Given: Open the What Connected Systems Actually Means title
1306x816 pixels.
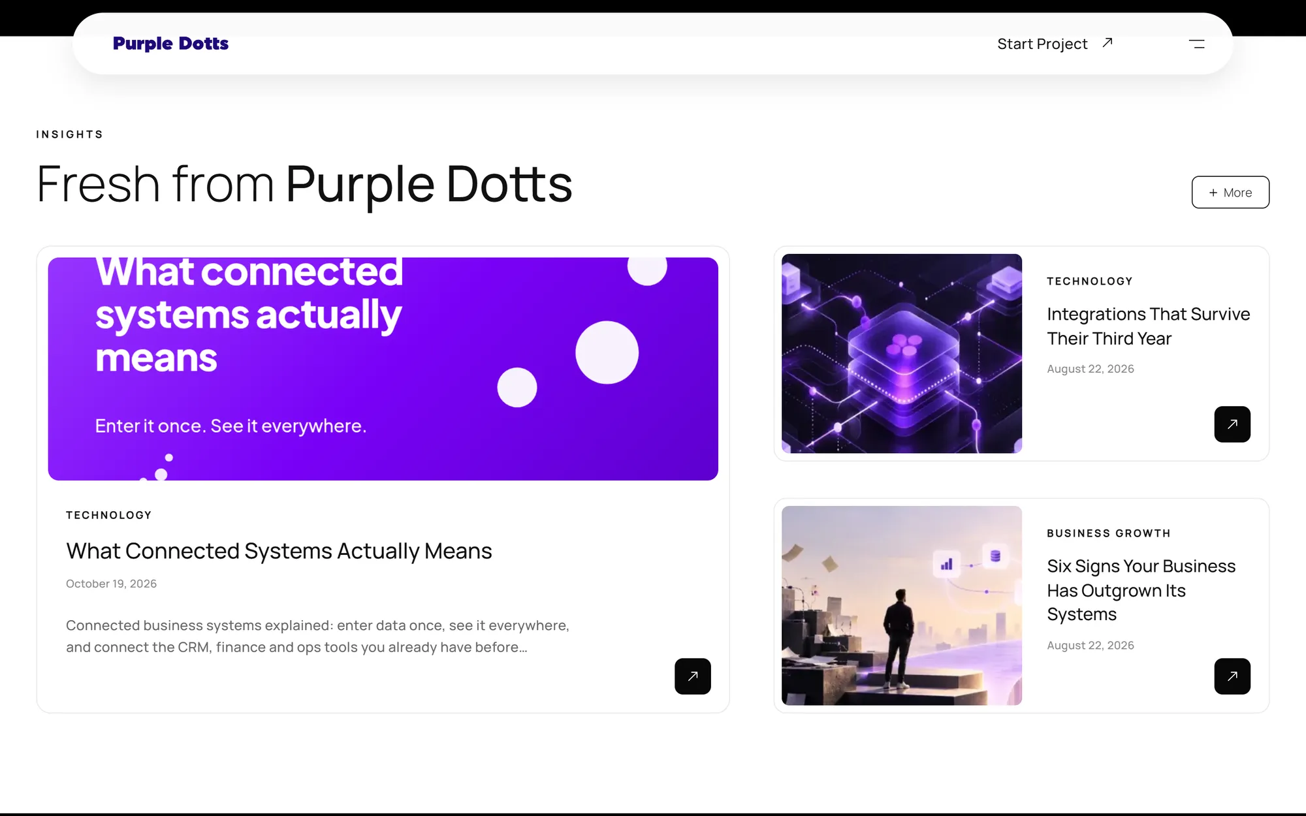Looking at the screenshot, I should 279,551.
